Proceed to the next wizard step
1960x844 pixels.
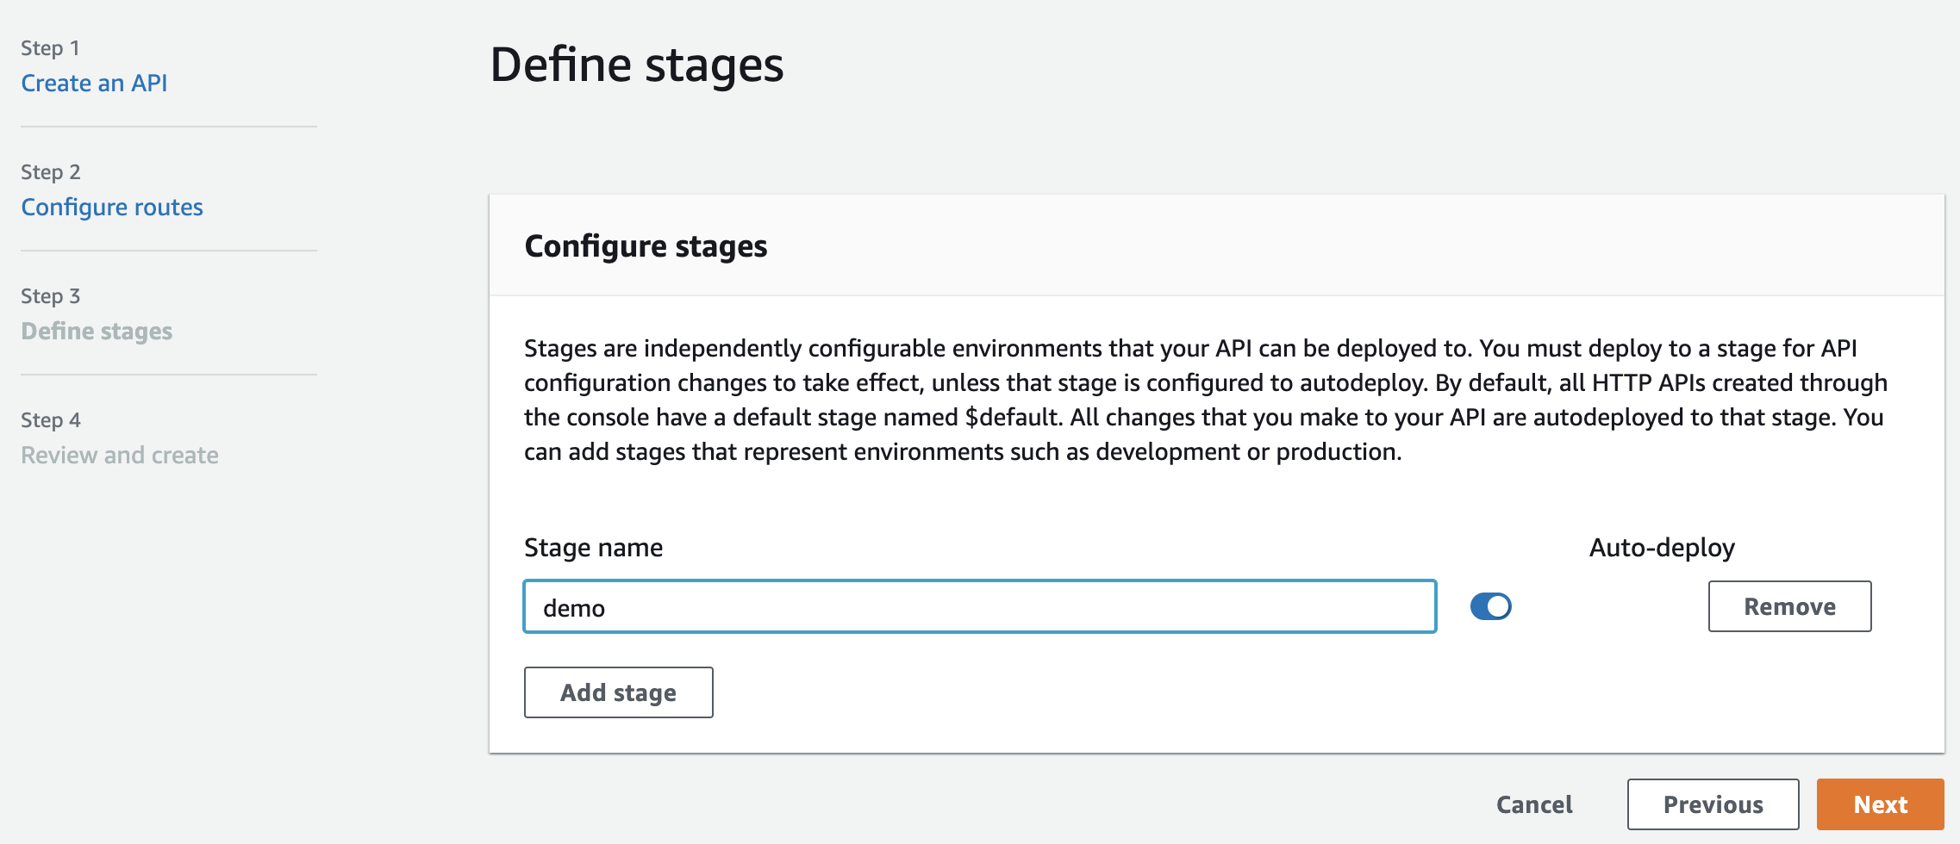click(x=1882, y=804)
